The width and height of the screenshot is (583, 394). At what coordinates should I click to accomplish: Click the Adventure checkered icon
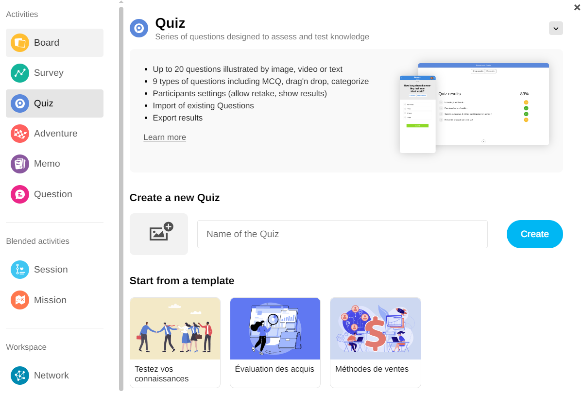[20, 134]
